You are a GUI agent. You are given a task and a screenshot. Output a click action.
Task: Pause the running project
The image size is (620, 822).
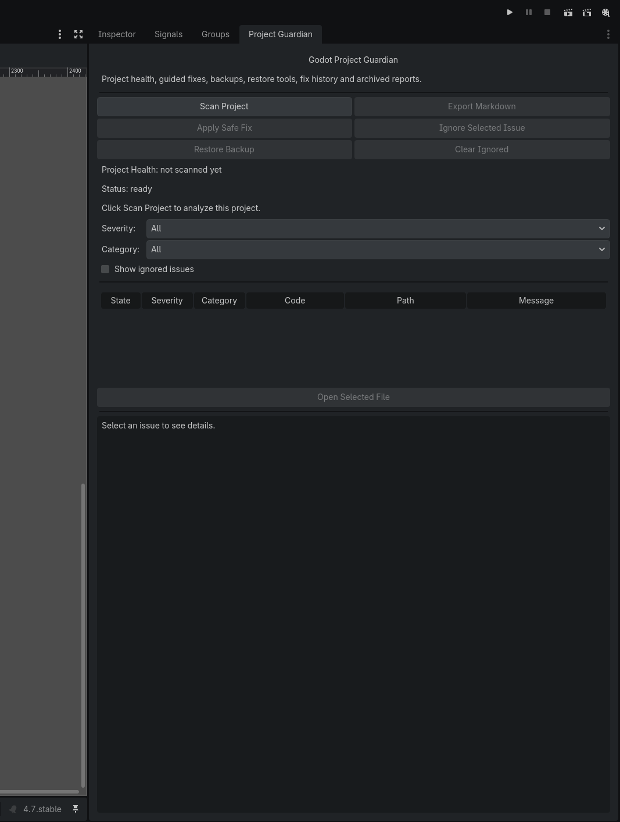[529, 12]
